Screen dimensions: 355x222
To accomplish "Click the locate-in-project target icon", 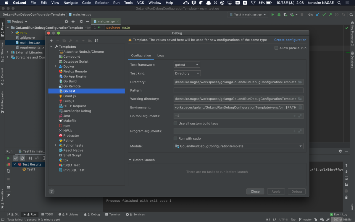I will (67, 21).
